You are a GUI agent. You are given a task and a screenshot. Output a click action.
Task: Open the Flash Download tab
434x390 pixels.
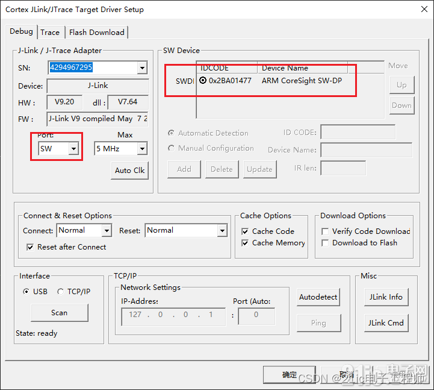[x=96, y=32]
